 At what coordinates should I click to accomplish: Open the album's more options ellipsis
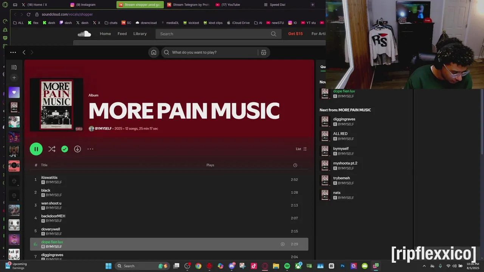tap(90, 149)
